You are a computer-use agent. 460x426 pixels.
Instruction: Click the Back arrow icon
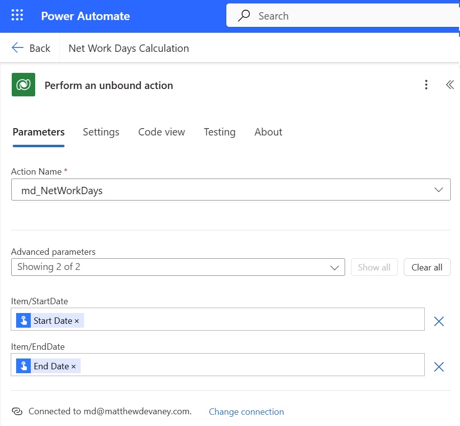[x=18, y=47]
